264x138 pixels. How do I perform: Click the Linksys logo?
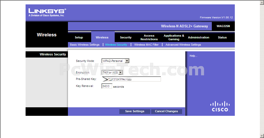47,12
